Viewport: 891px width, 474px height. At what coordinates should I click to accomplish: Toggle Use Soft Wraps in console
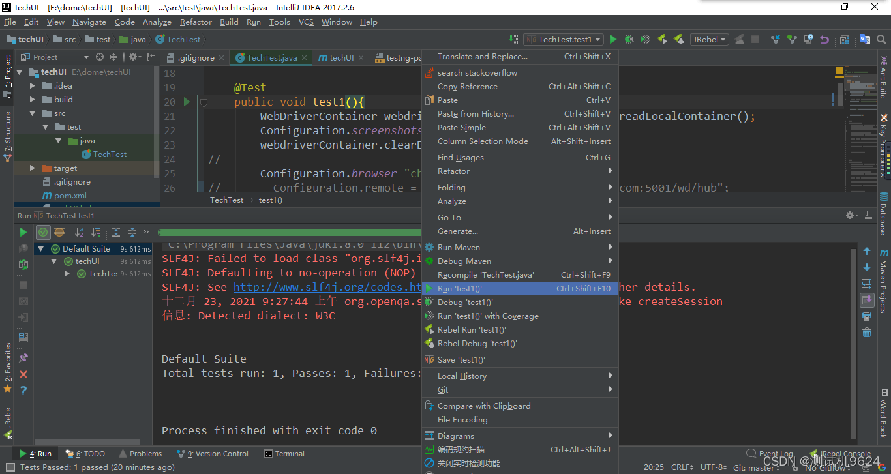coord(867,284)
